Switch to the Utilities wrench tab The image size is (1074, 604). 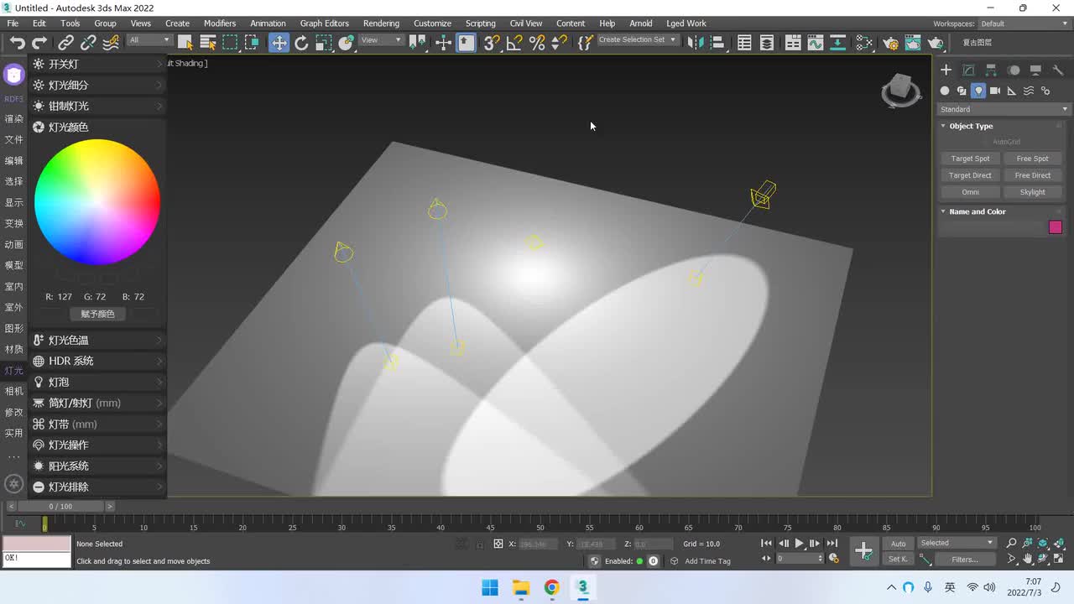pyautogui.click(x=1058, y=70)
